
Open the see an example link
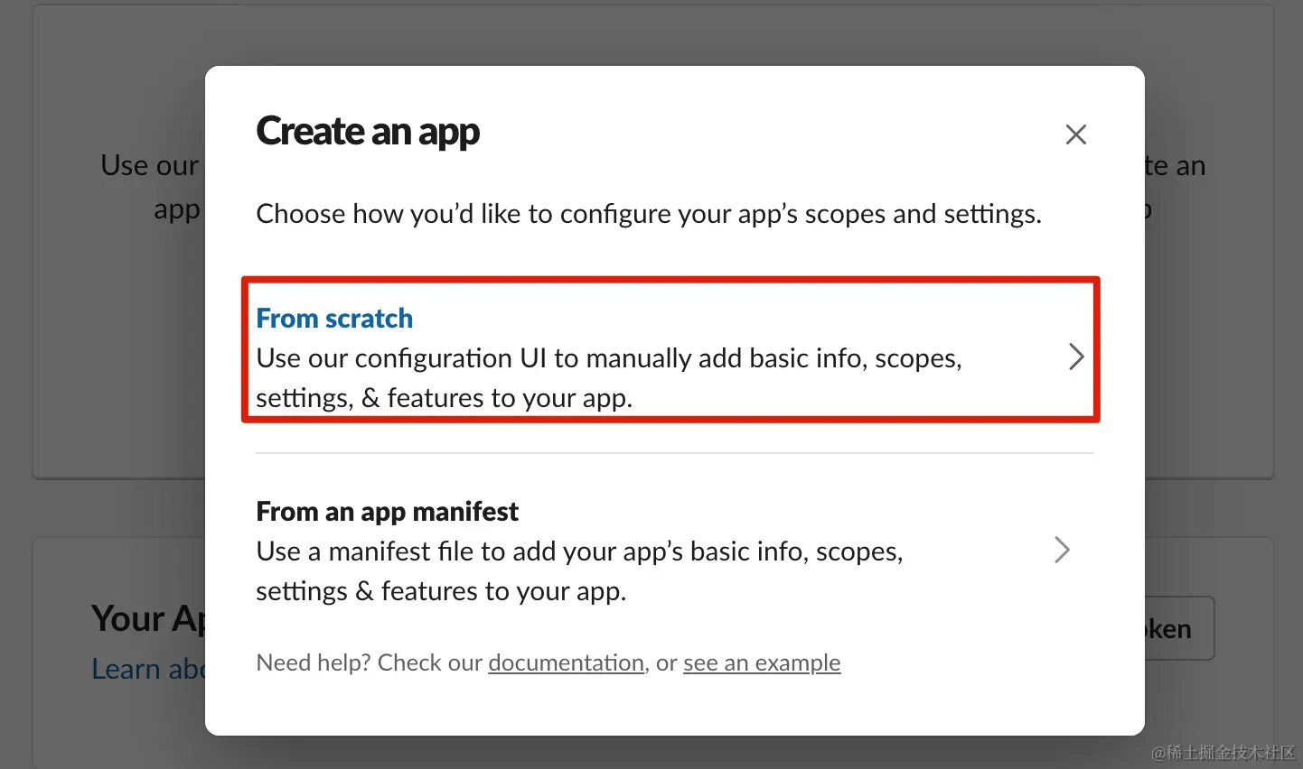[x=762, y=662]
